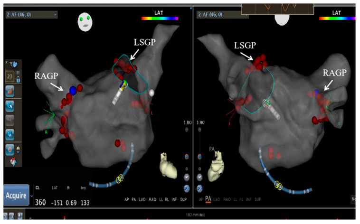Click the grayed-out disabled palette button
This screenshot has width=360, height=224.
point(10,120)
